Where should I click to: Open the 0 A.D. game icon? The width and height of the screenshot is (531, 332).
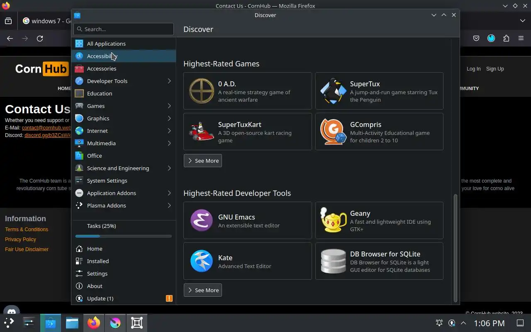tap(202, 91)
